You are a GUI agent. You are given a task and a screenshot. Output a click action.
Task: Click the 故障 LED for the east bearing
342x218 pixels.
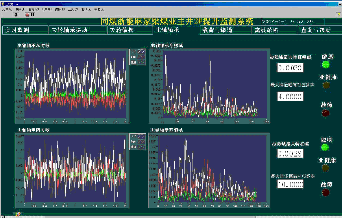click(x=326, y=113)
